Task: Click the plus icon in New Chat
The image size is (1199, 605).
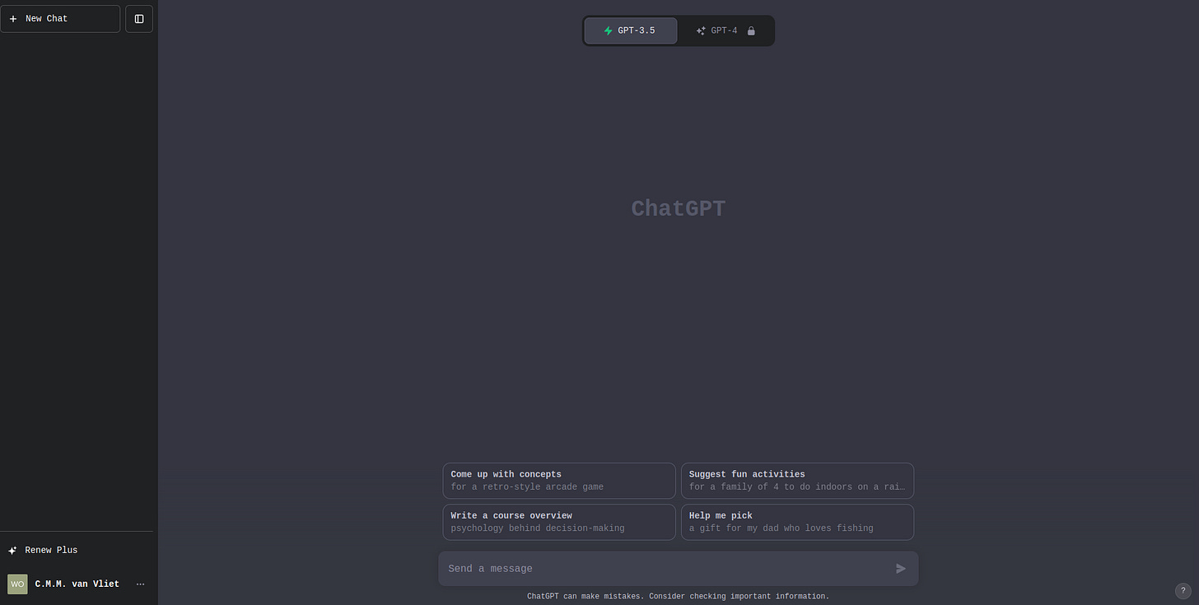Action: [13, 19]
